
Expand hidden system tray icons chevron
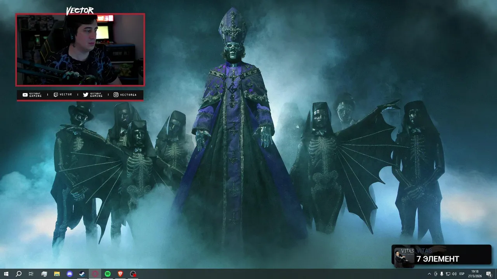click(429, 274)
